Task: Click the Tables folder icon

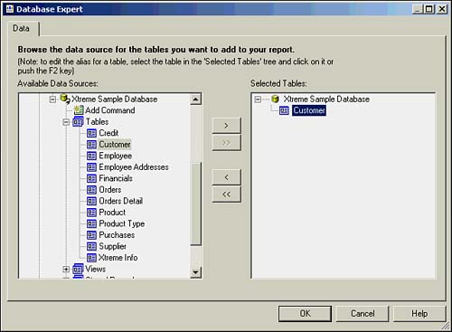Action: coord(78,121)
